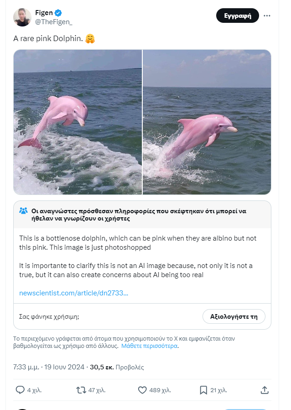Click the community notes people icon

tap(23, 211)
